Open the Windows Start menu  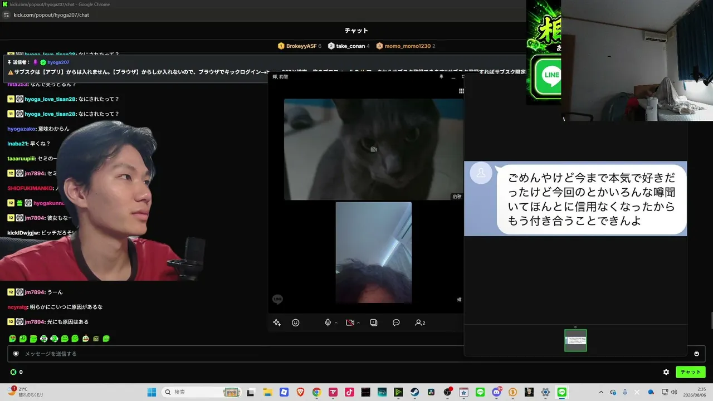point(152,392)
